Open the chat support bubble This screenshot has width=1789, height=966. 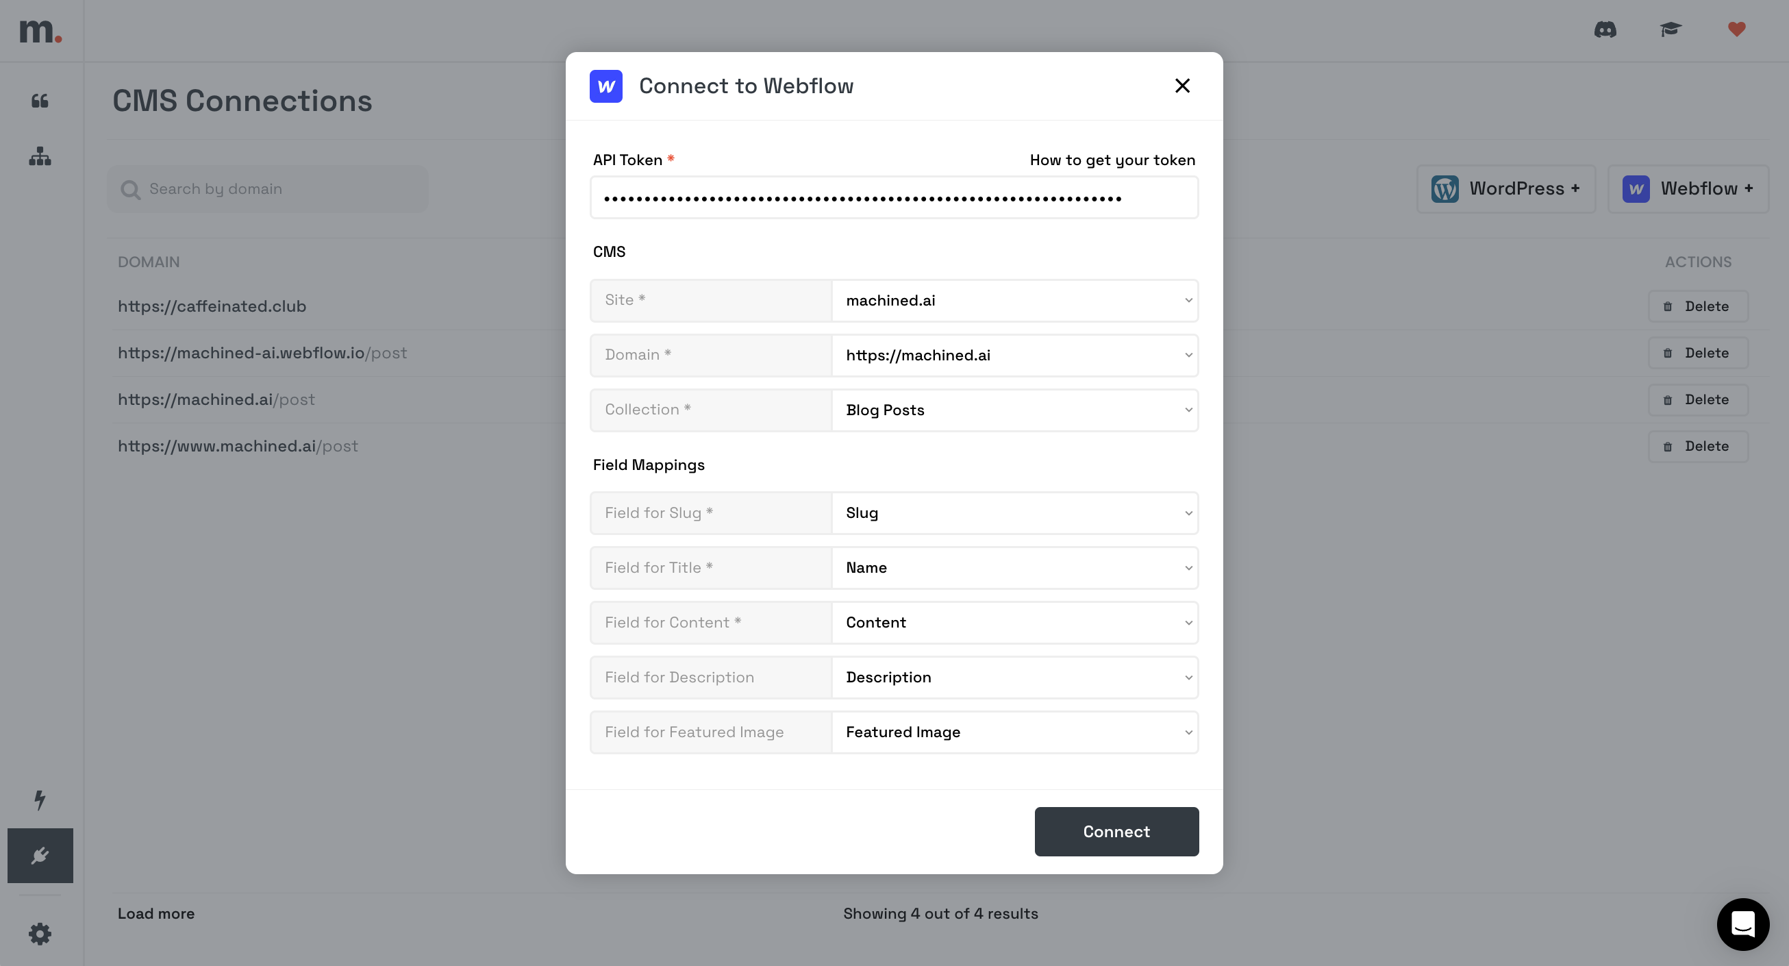point(1742,924)
